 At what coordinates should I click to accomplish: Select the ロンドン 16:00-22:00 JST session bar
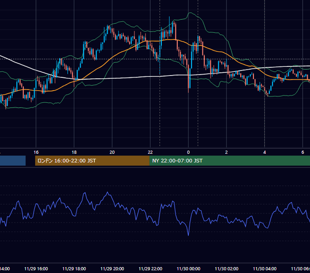[x=92, y=161]
